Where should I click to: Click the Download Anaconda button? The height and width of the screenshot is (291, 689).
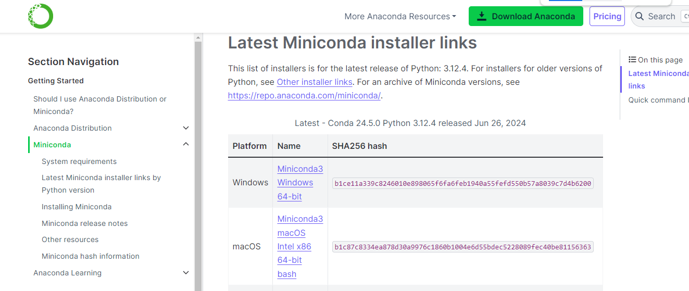[x=526, y=16]
